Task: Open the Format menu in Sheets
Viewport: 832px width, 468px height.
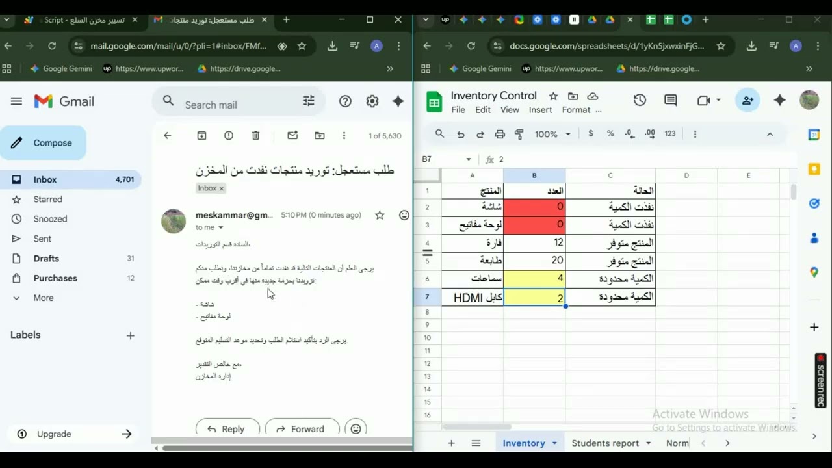Action: [576, 110]
